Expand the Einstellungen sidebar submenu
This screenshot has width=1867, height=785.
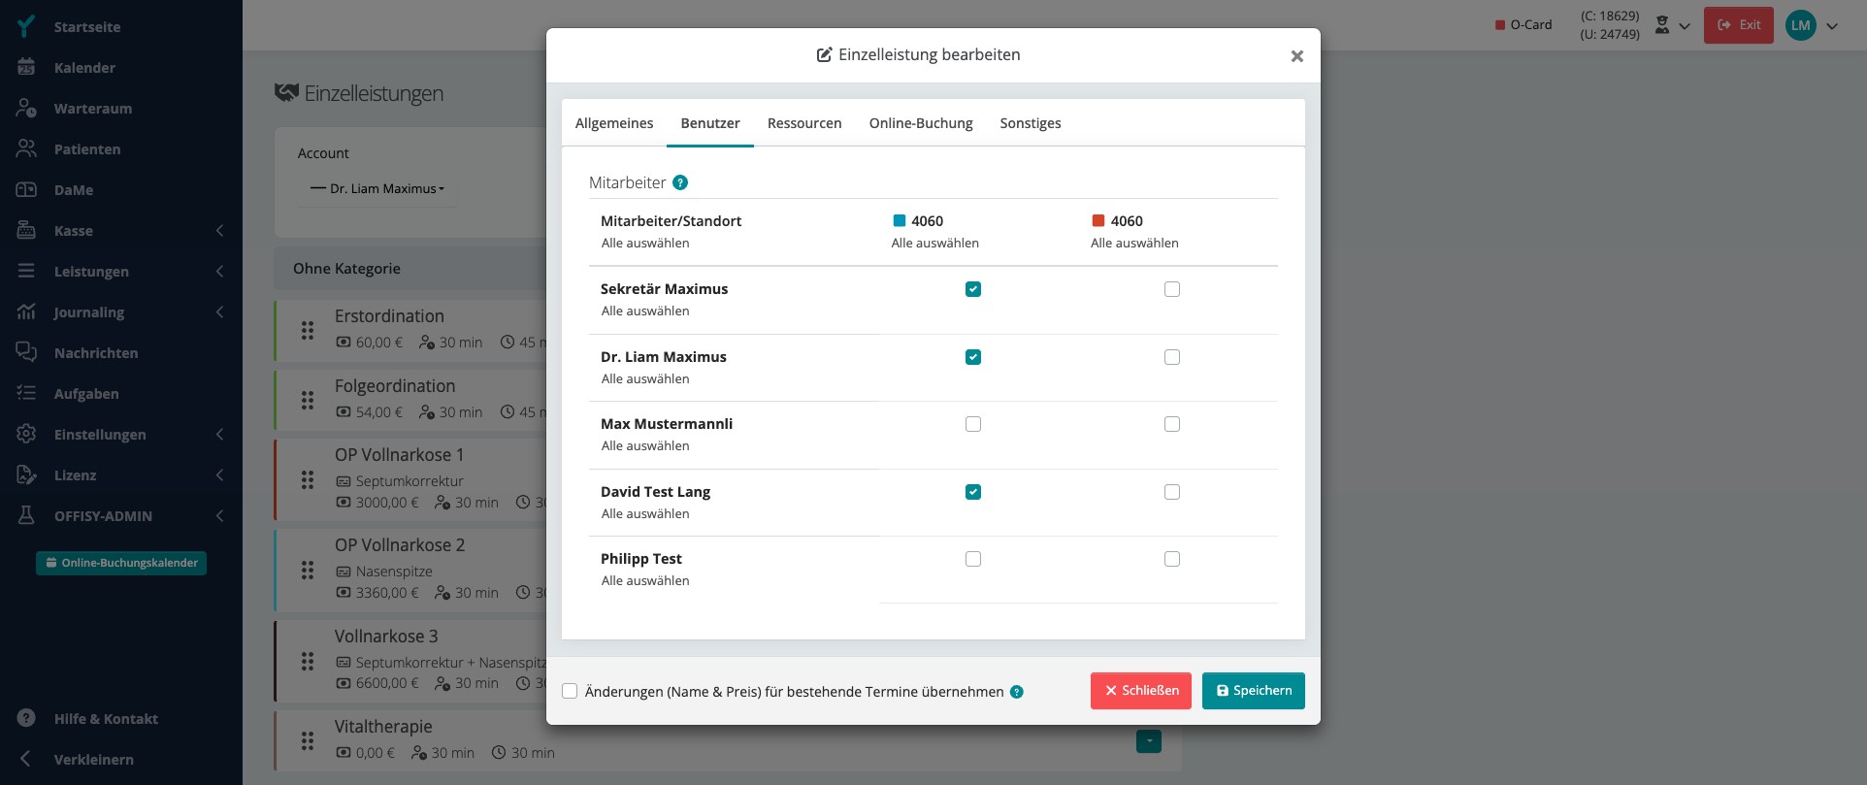click(x=219, y=434)
